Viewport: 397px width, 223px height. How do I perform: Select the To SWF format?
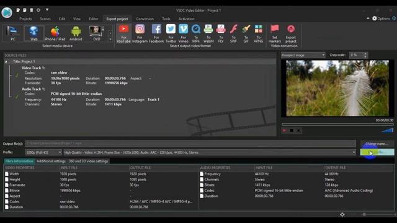(233, 34)
